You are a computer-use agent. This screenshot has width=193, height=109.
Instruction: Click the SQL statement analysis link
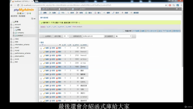tap(152, 31)
